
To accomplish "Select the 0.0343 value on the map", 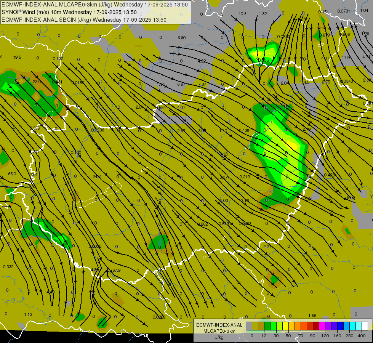I will (x=347, y=82).
